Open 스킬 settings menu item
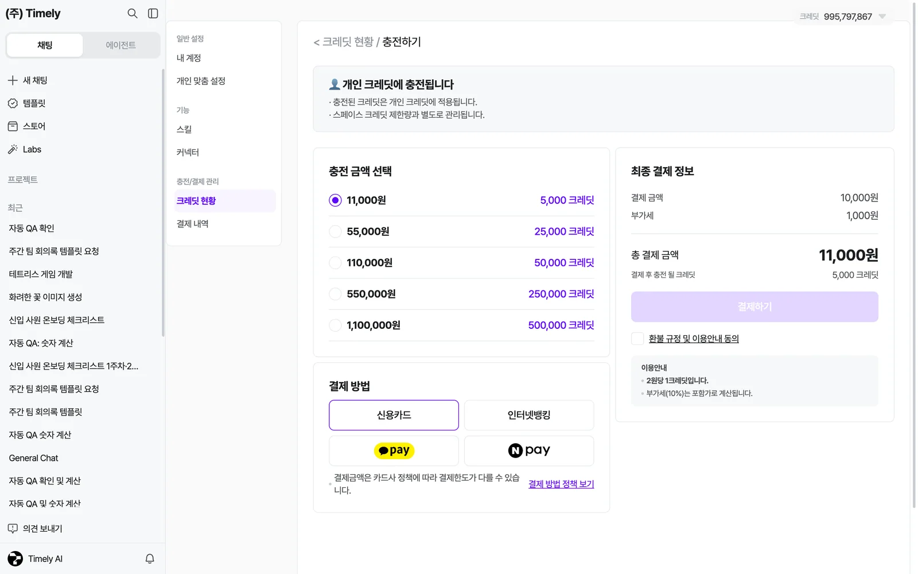 click(224, 130)
